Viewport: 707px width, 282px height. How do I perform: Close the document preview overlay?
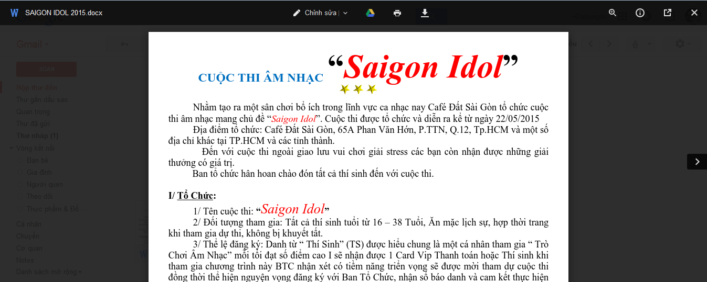point(694,13)
